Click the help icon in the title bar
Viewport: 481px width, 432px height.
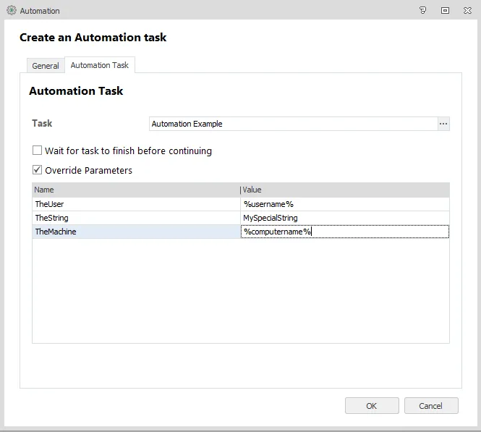coord(423,11)
